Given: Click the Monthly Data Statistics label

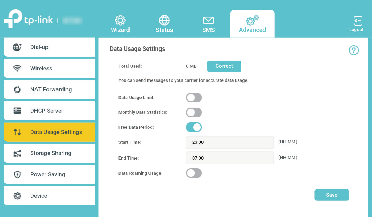Looking at the screenshot, I should 143,112.
